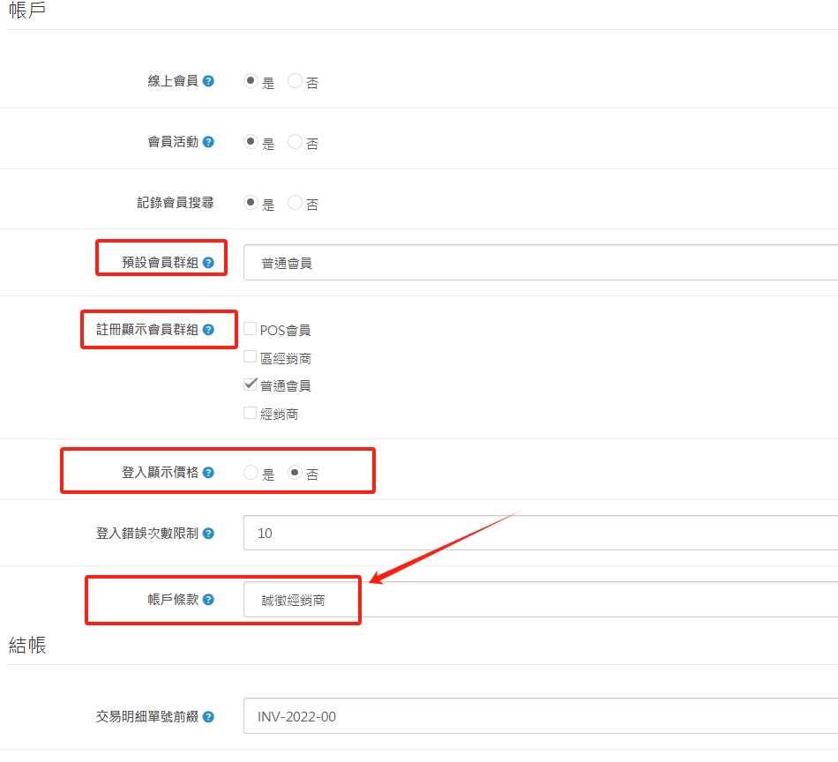Check the 經銷商 checkbox
Viewport: 838px width, 762px height.
pyautogui.click(x=250, y=413)
